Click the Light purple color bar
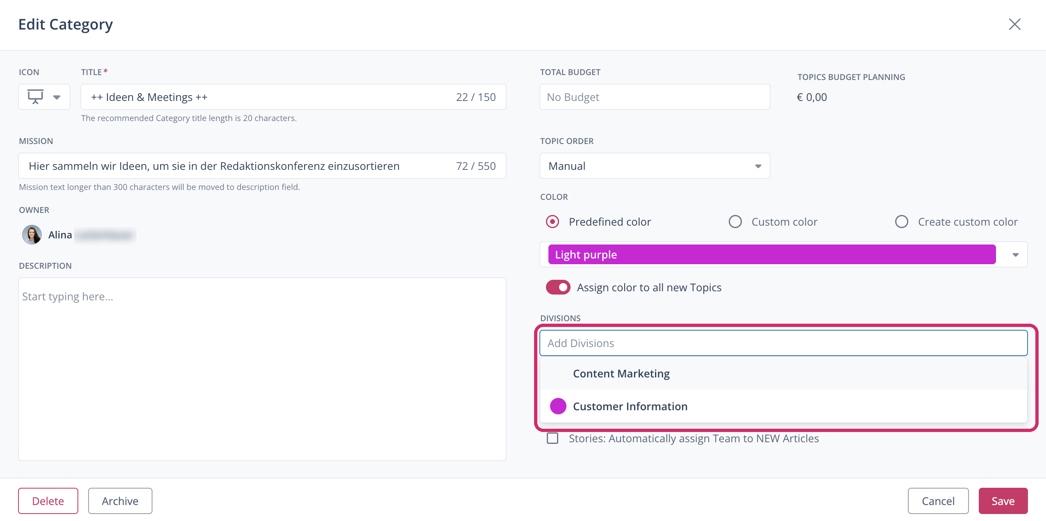Viewport: 1046px width, 521px height. click(x=772, y=255)
